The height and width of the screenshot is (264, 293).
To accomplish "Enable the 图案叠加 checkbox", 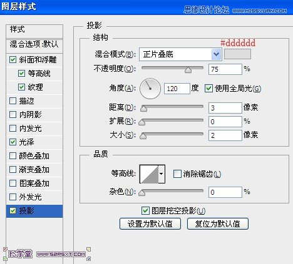I will [x=13, y=183].
